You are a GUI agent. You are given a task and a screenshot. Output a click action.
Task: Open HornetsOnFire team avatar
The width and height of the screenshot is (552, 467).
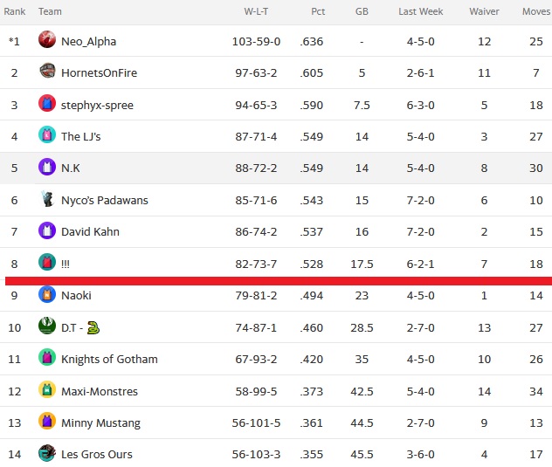[x=47, y=71]
